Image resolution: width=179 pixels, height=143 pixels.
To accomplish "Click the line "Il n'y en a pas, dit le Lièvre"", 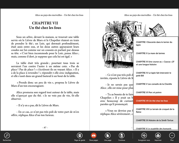I will click(x=38, y=105).
